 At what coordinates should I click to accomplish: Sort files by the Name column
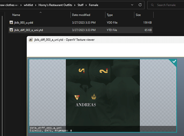pos(16,15)
